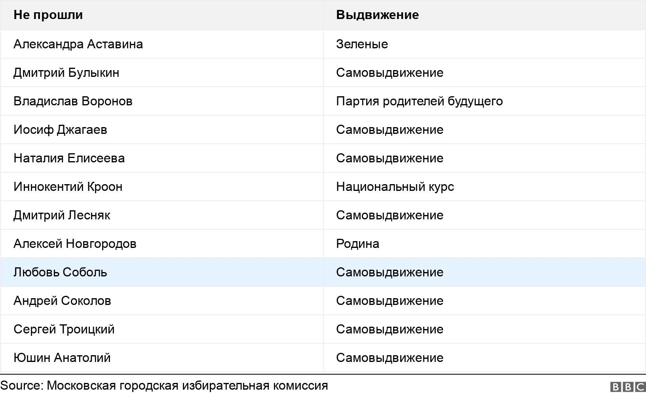This screenshot has width=646, height=396.
Task: Click the "Зеленые" party cell
Action: tap(362, 44)
